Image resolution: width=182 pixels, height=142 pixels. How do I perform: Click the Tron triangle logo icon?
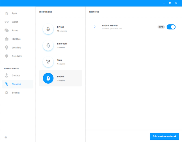click(x=48, y=62)
